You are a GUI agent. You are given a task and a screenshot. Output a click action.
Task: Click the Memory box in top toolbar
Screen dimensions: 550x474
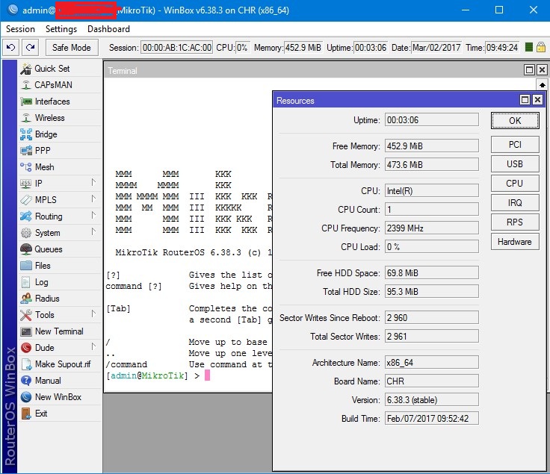point(303,47)
